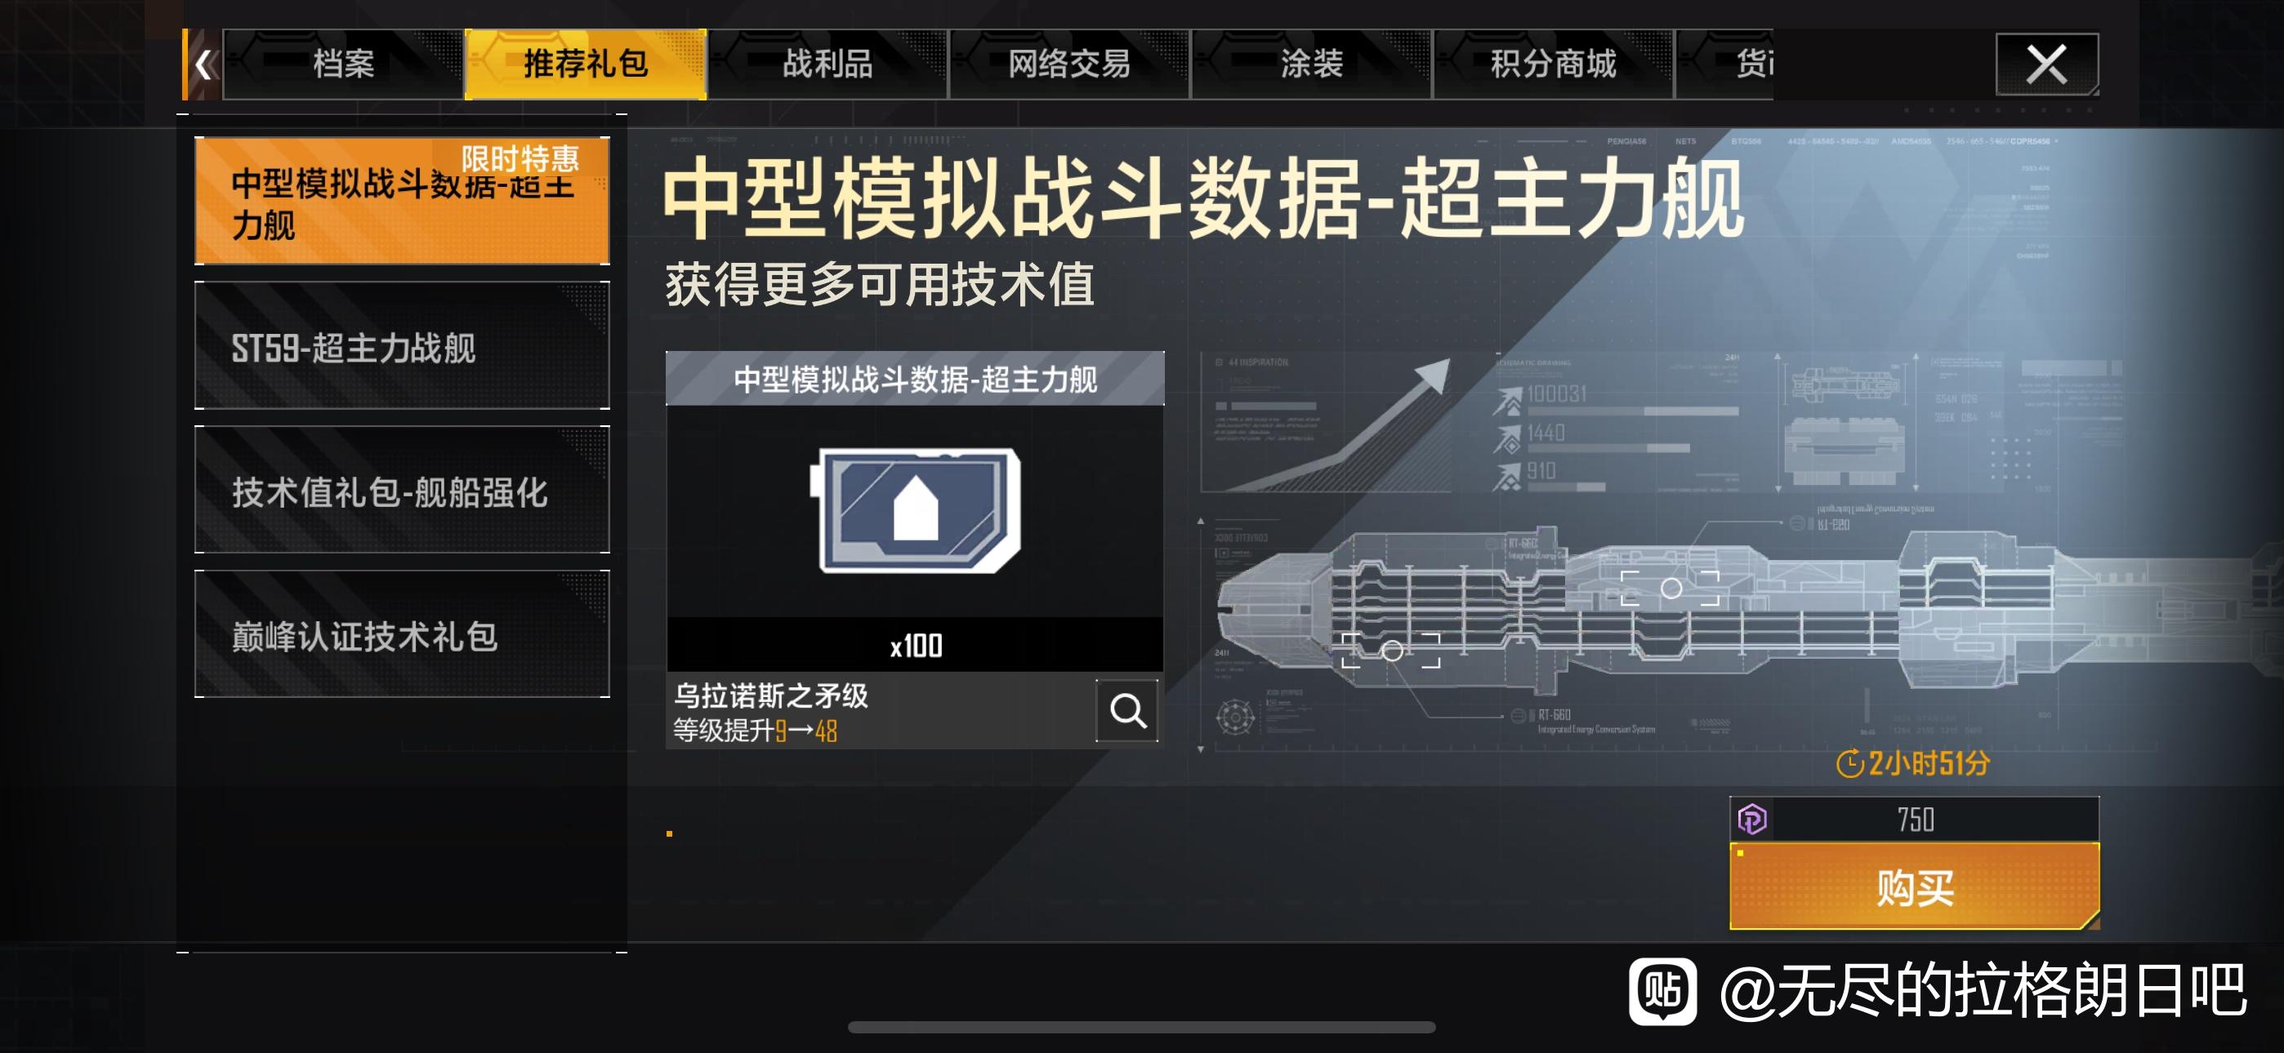
Task: Click the clock icon next to 2小时51分
Action: (x=1849, y=763)
